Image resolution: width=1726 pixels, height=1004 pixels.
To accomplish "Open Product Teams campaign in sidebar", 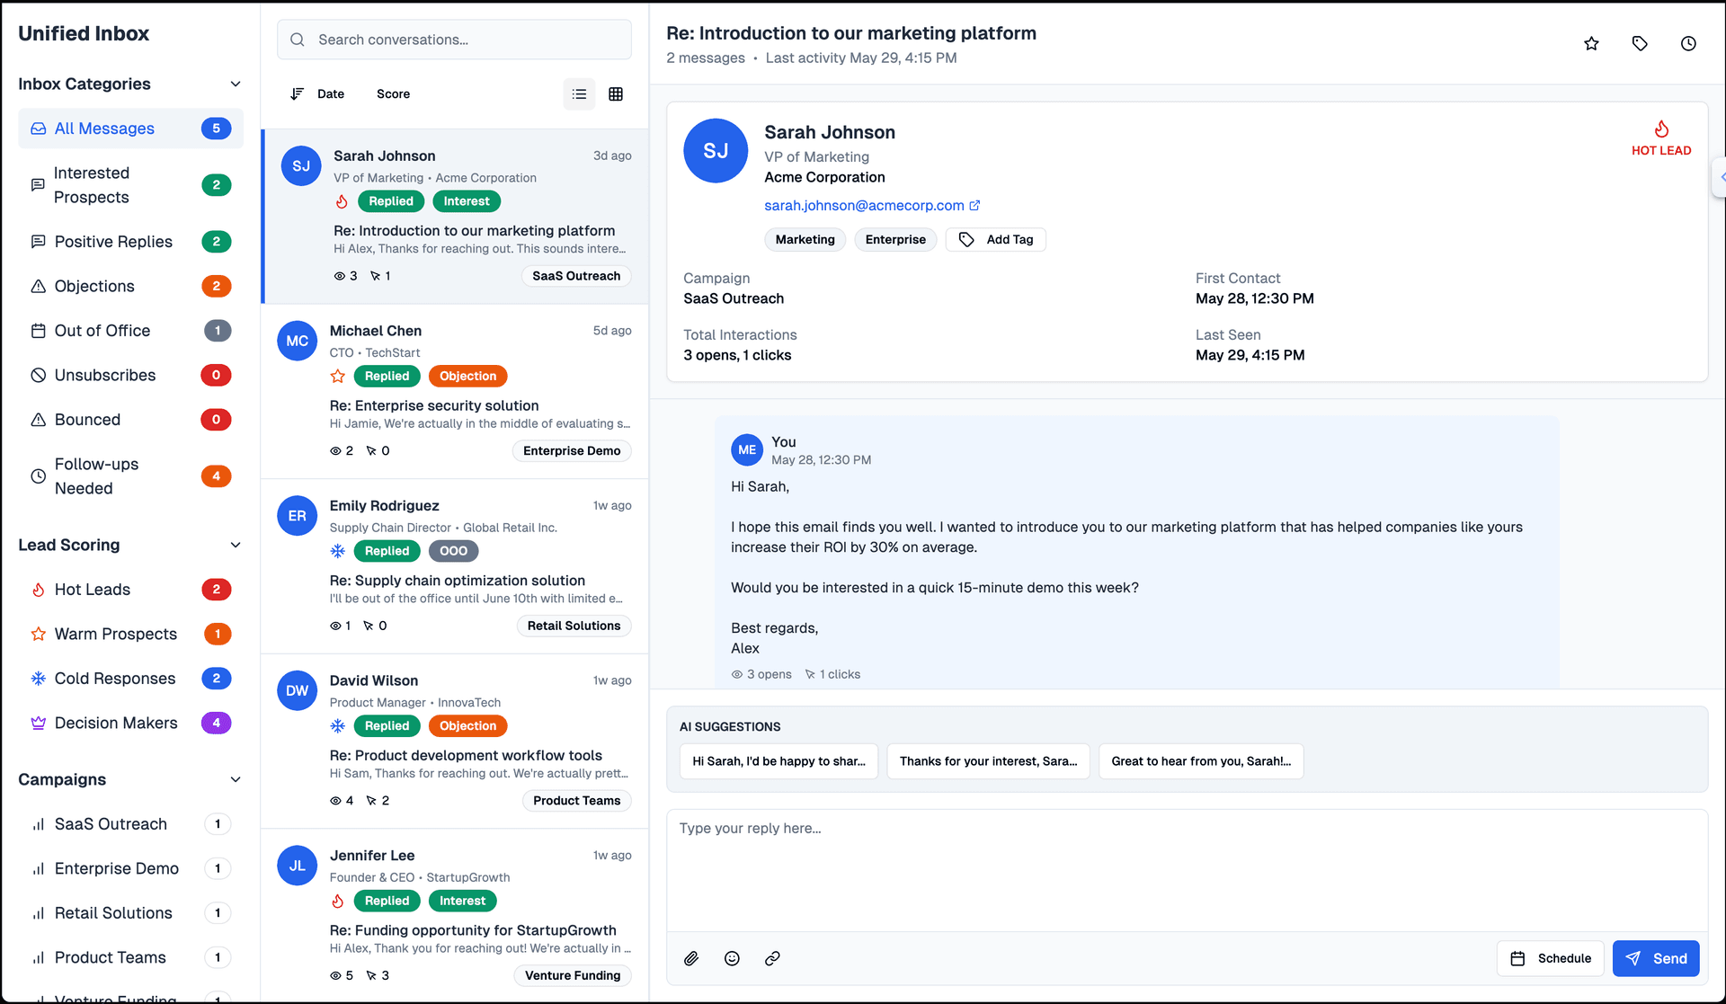I will pos(130,957).
